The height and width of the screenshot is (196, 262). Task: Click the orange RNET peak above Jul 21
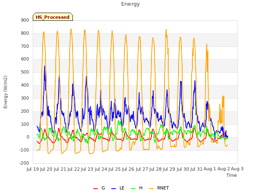71,29
